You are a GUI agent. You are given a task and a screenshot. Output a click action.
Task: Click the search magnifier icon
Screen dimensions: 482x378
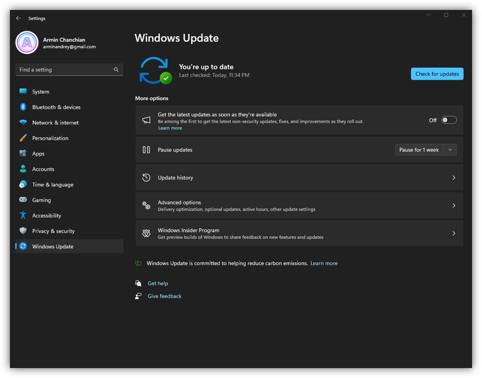coord(116,70)
